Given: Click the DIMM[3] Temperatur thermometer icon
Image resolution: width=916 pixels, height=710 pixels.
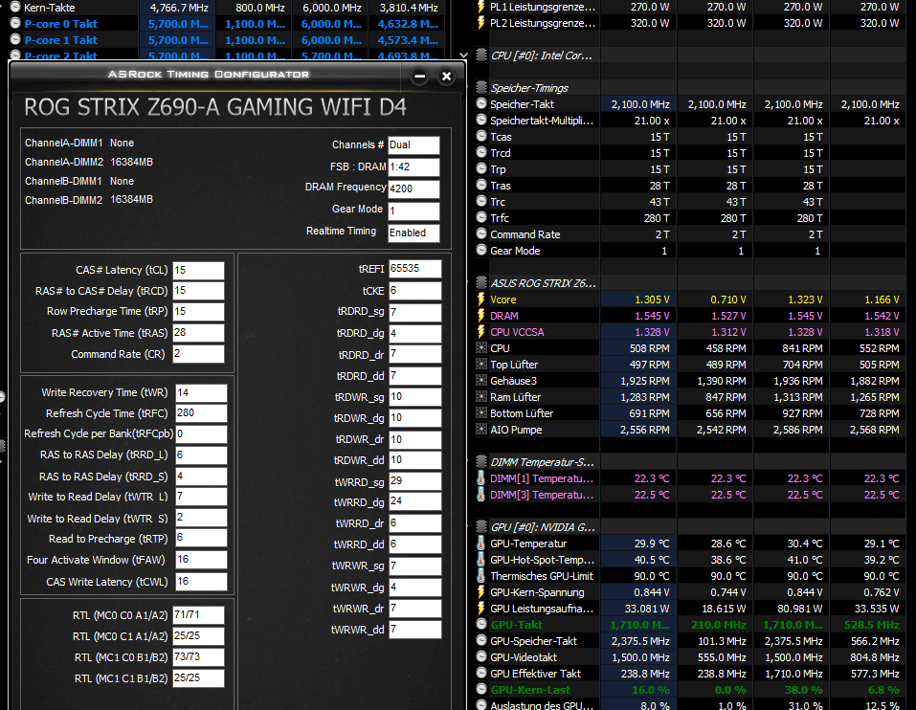Looking at the screenshot, I should point(480,495).
